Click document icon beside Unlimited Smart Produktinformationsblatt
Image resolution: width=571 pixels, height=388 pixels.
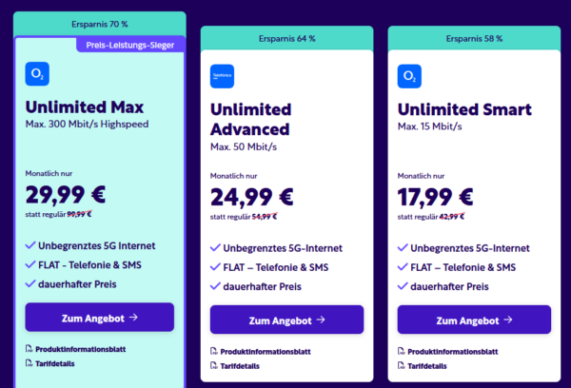(x=402, y=352)
